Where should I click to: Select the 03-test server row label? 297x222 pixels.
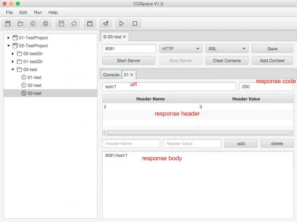tap(35, 93)
